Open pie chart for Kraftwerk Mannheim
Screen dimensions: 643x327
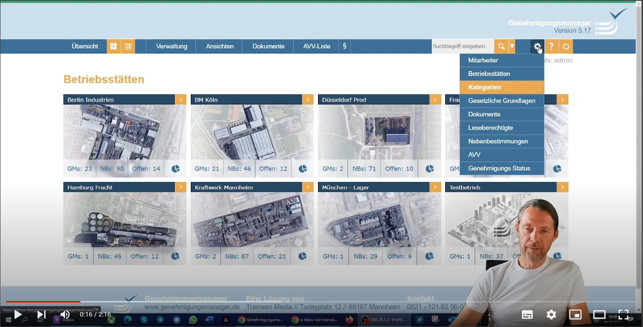coord(302,256)
